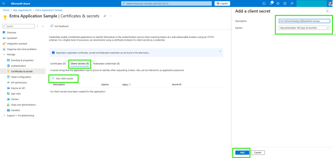Focus the Description text field

[x=304, y=21]
